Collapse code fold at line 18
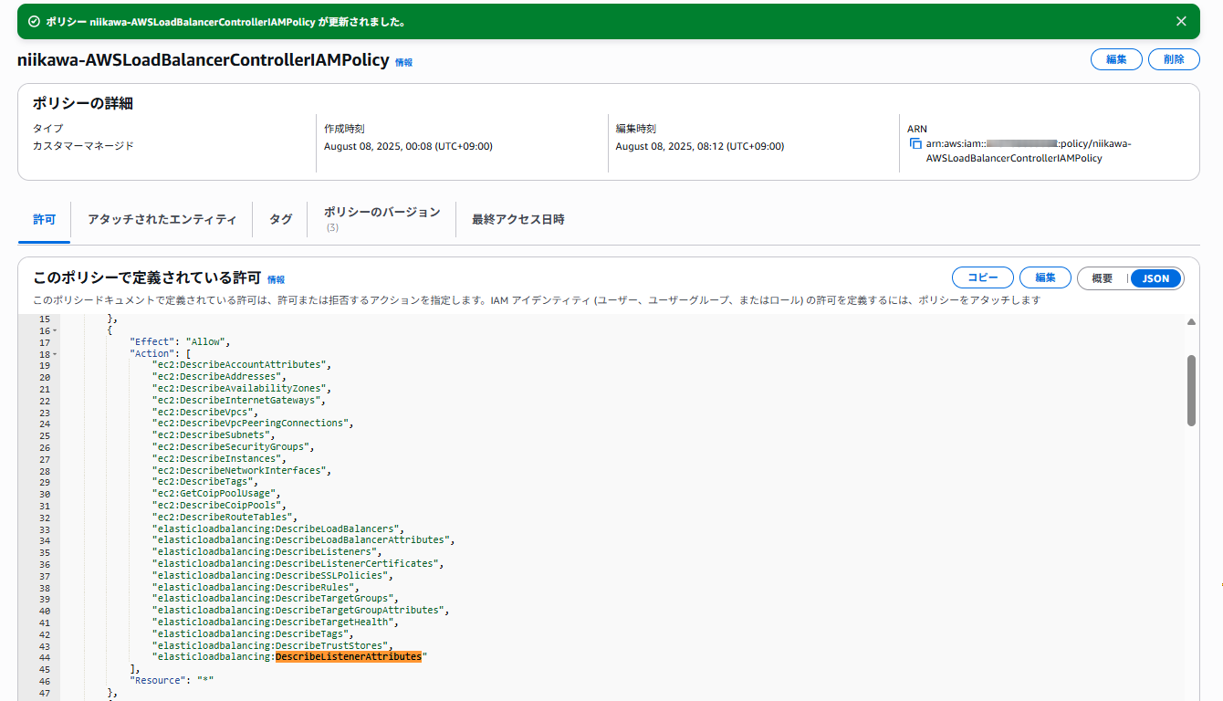 [x=55, y=353]
